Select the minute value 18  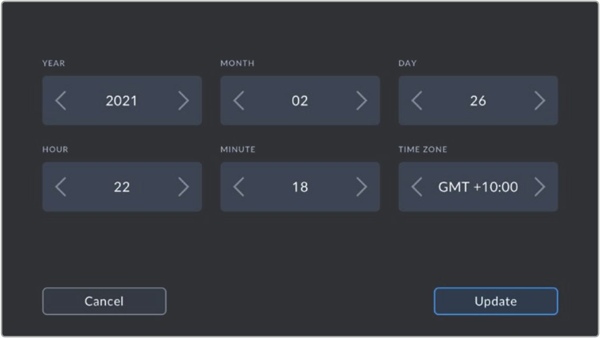pyautogui.click(x=299, y=187)
